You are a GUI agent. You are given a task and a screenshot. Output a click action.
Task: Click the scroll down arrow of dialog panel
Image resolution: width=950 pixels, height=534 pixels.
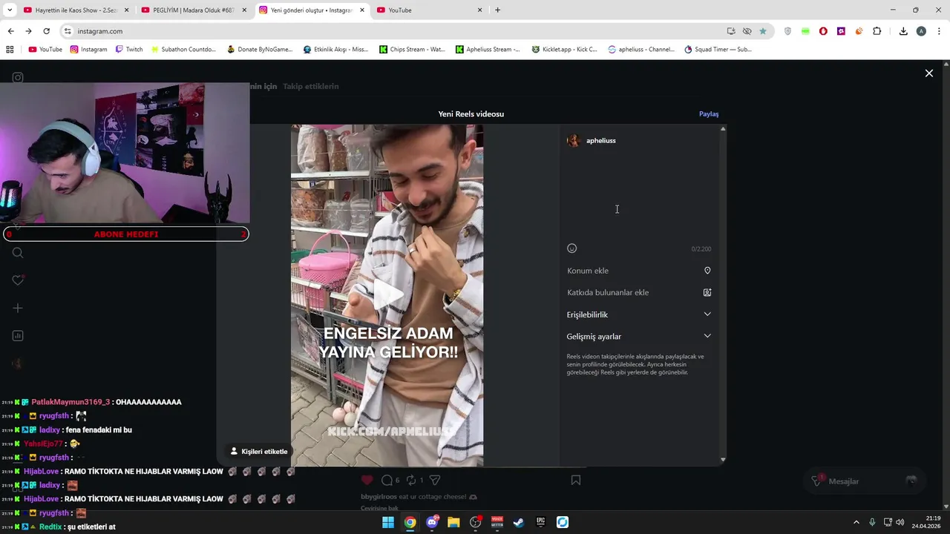[723, 460]
